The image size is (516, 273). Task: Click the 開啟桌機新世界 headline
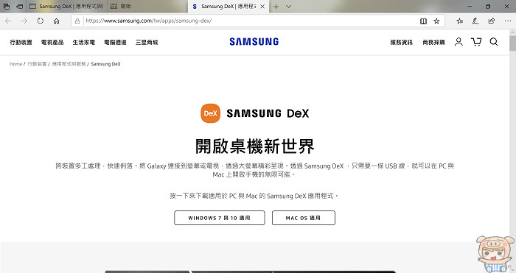pos(255,146)
